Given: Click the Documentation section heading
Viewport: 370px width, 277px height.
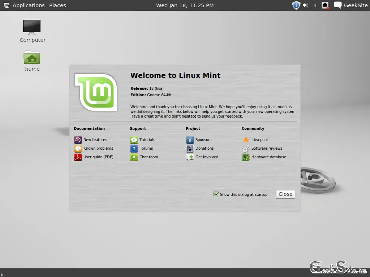Looking at the screenshot, I should 89,128.
